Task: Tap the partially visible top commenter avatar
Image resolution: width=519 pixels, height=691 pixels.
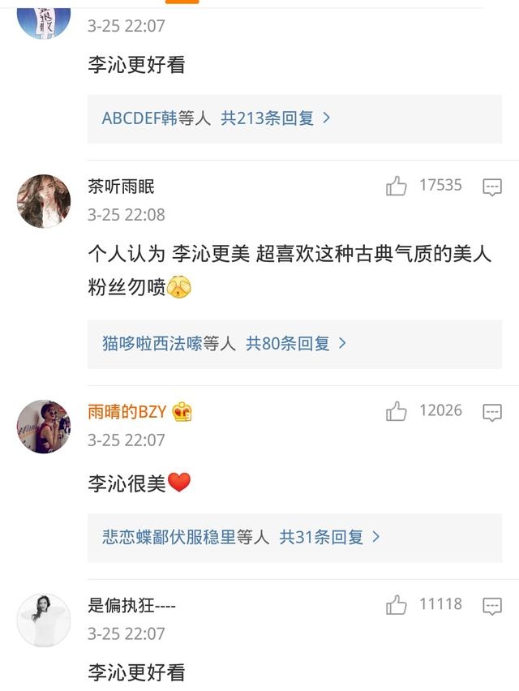Action: click(x=44, y=19)
